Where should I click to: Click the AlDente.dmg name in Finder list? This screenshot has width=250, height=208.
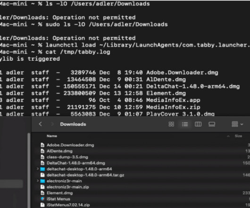click(59, 151)
